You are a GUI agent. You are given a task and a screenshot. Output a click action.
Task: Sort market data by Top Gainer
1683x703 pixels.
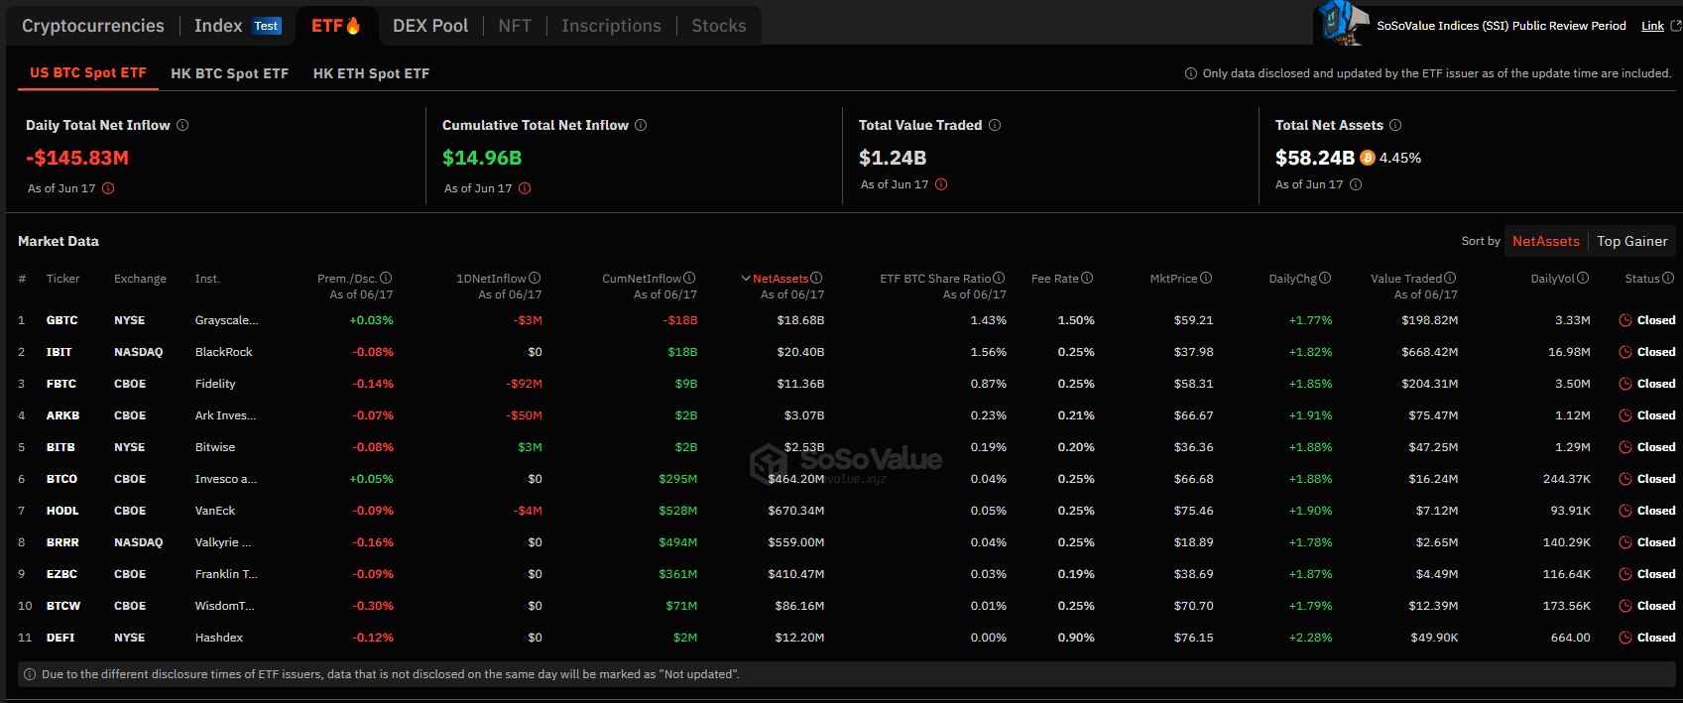(x=1632, y=241)
